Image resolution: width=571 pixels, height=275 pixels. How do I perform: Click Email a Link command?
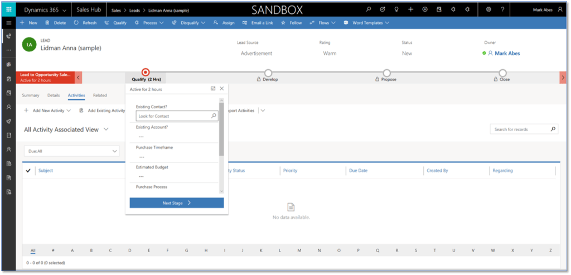tap(258, 22)
